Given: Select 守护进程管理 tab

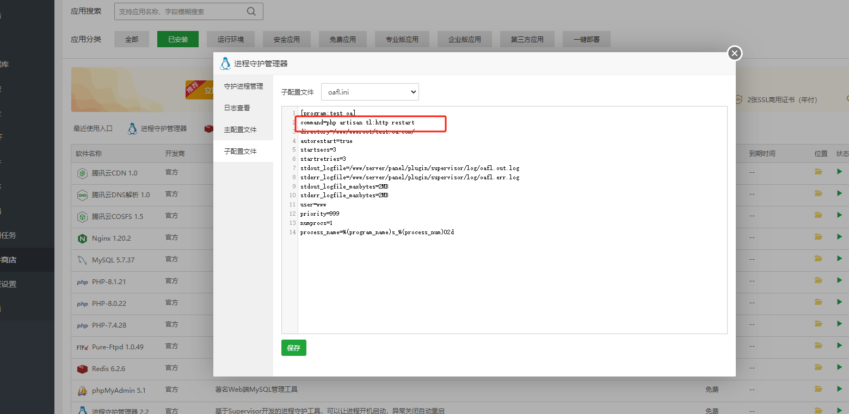Looking at the screenshot, I should [x=243, y=86].
